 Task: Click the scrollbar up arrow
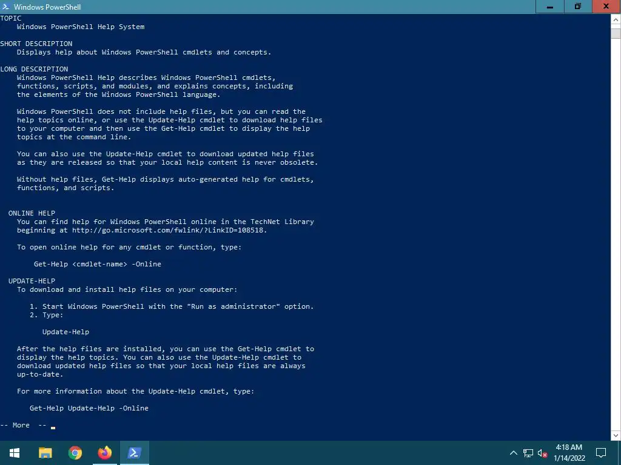[616, 19]
